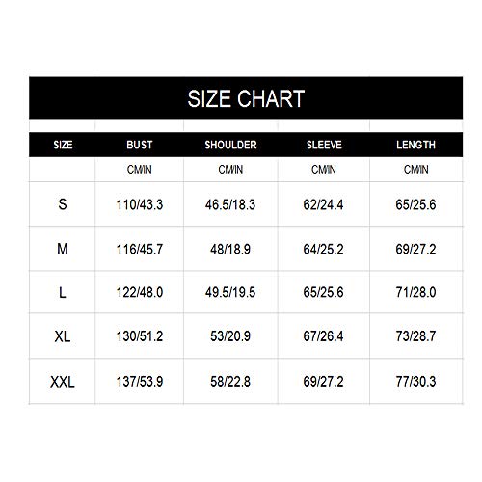Screen dimensions: 482x482
Task: Select the LENGTH column header
Action: pos(415,145)
